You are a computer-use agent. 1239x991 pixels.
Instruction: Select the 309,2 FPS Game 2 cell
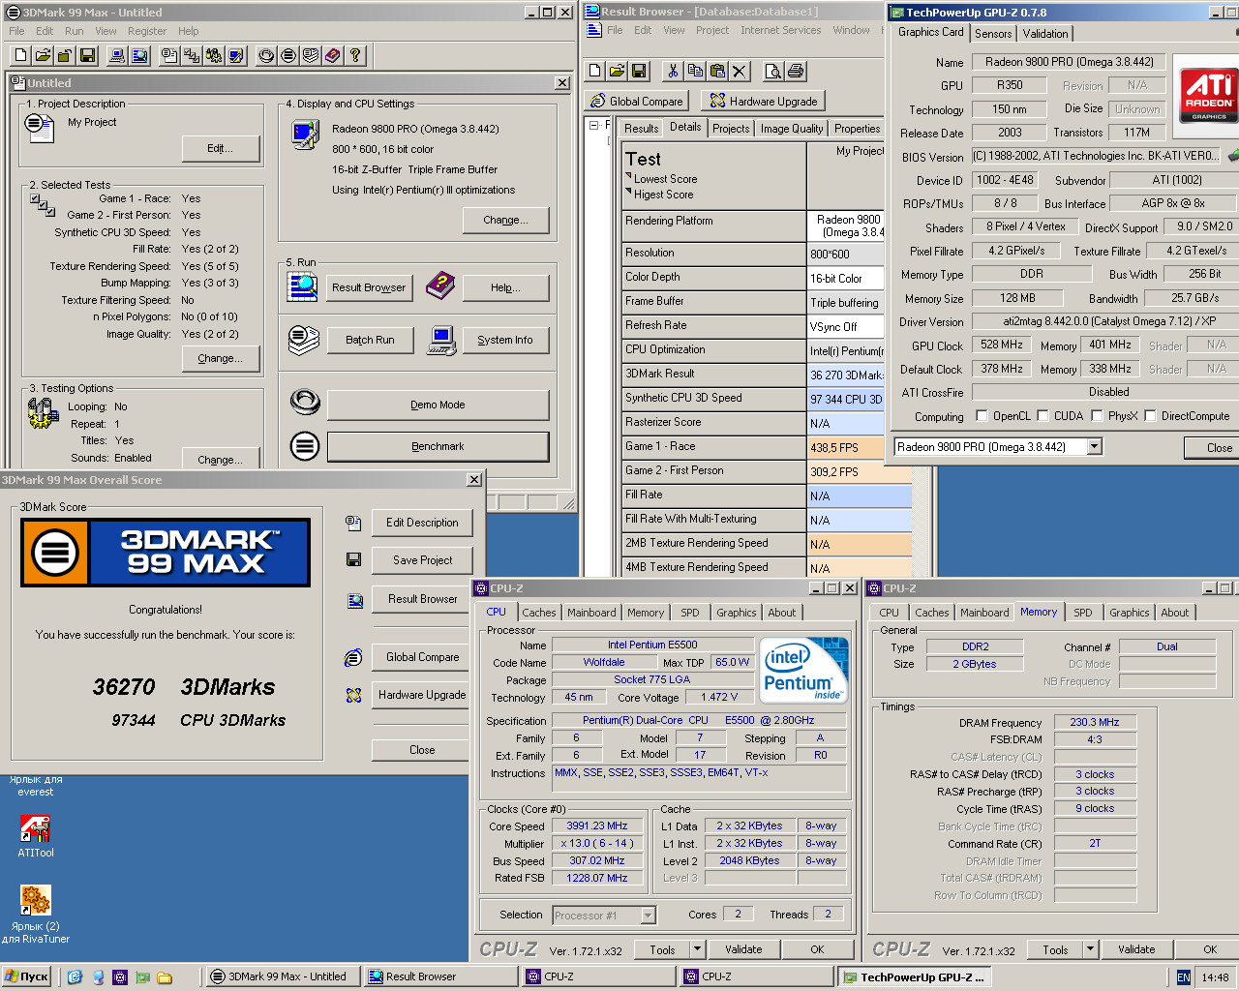point(859,471)
